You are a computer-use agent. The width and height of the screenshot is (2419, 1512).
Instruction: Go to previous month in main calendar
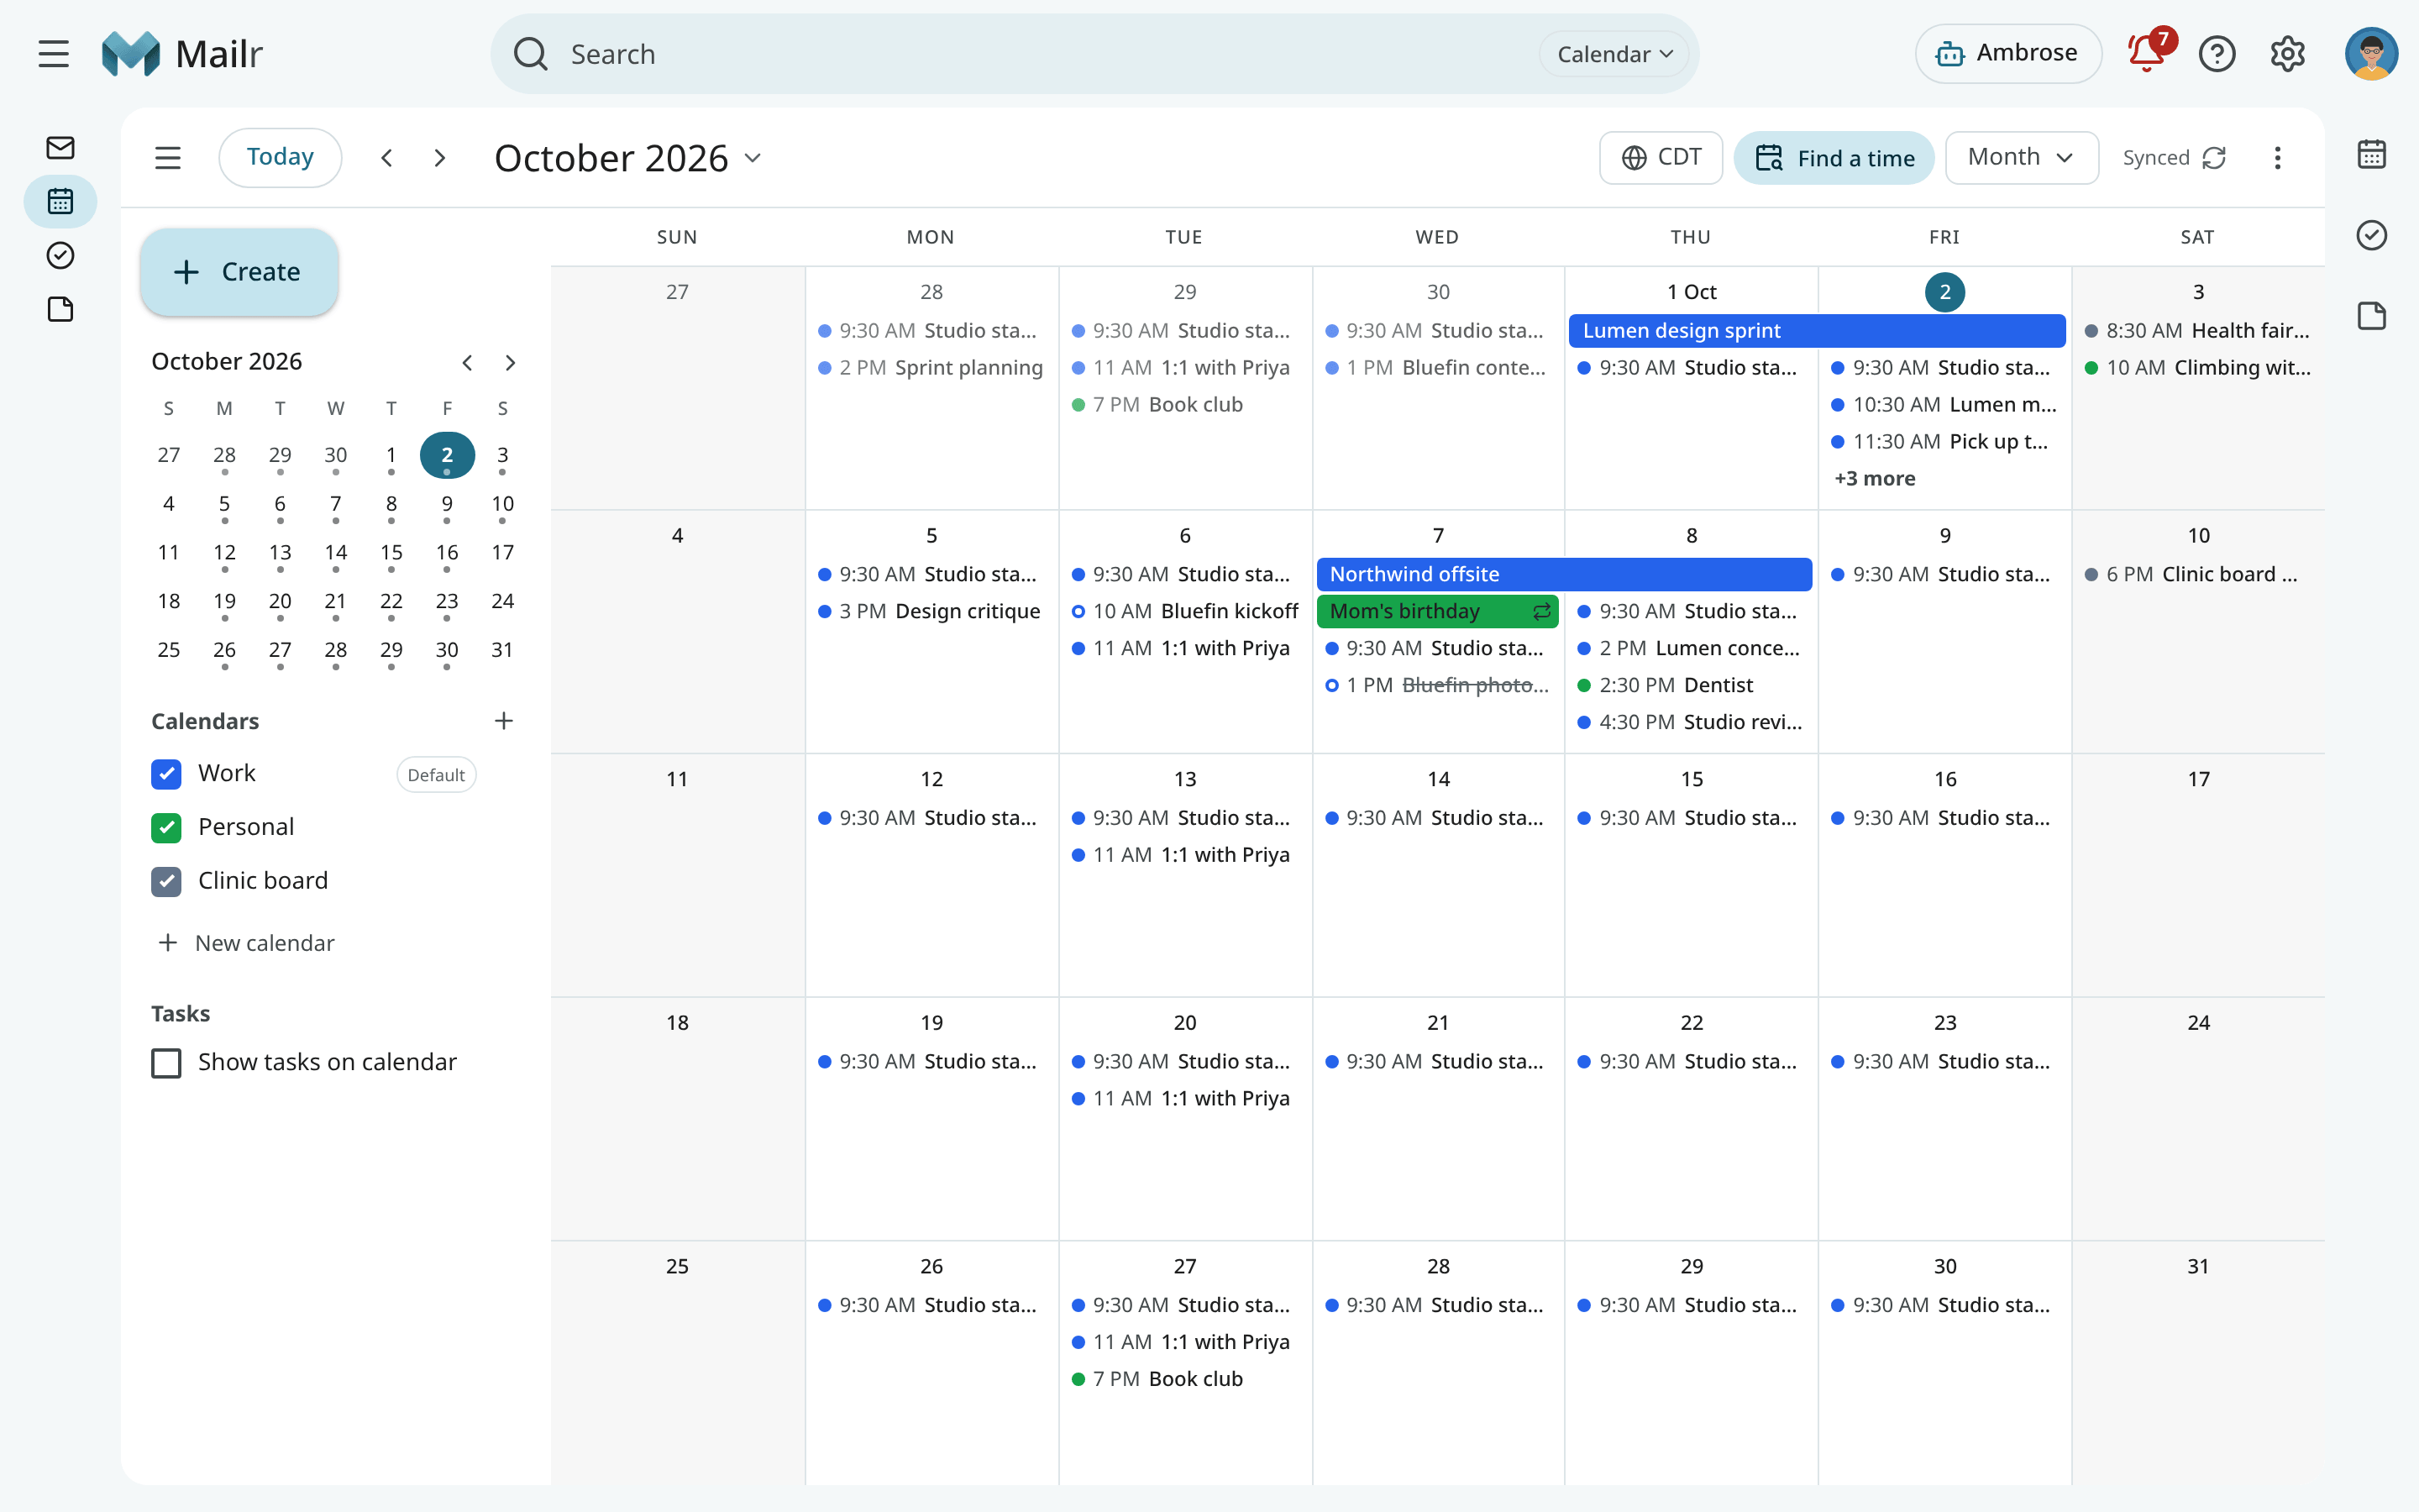pyautogui.click(x=387, y=158)
